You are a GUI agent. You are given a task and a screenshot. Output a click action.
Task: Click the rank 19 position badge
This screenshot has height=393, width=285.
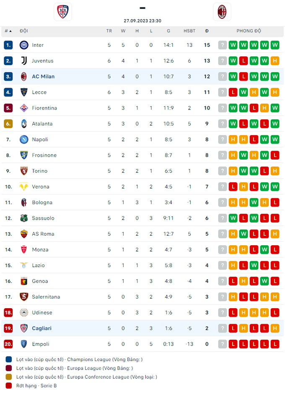pyautogui.click(x=9, y=328)
